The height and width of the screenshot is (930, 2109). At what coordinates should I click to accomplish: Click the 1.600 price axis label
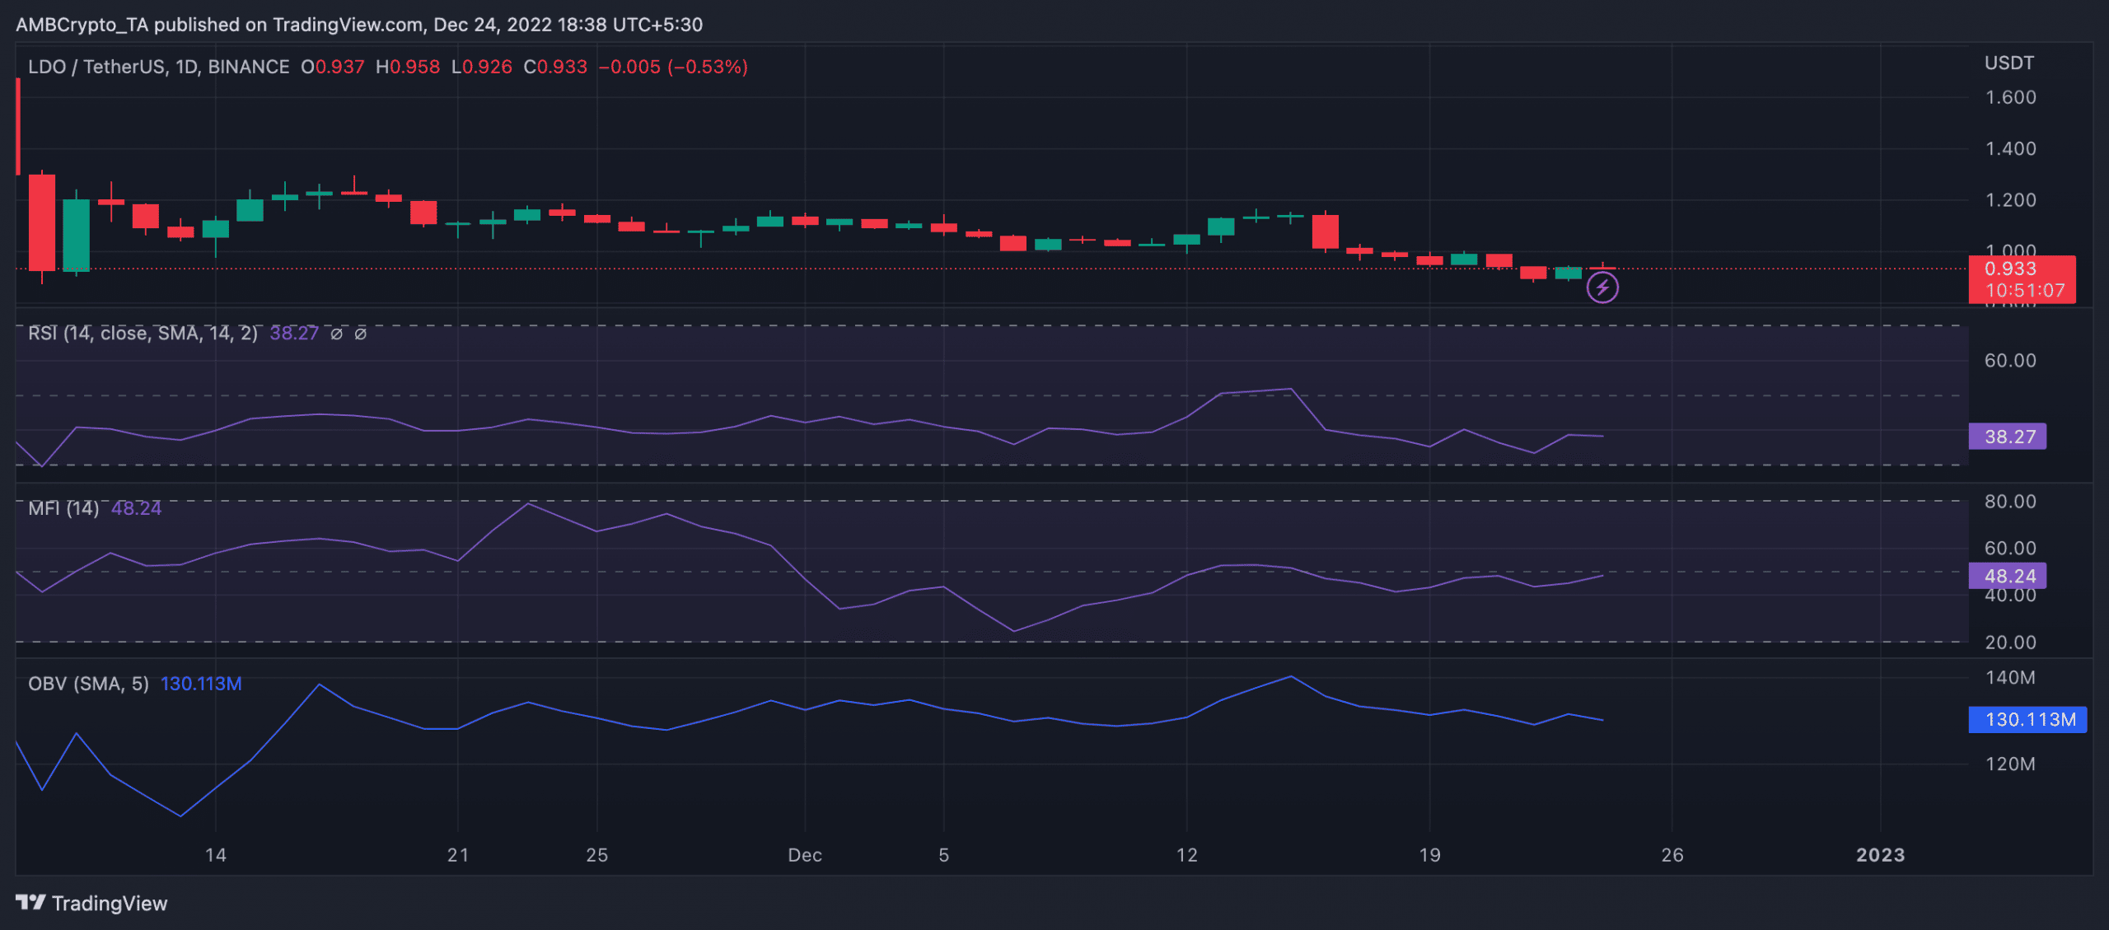coord(2010,97)
